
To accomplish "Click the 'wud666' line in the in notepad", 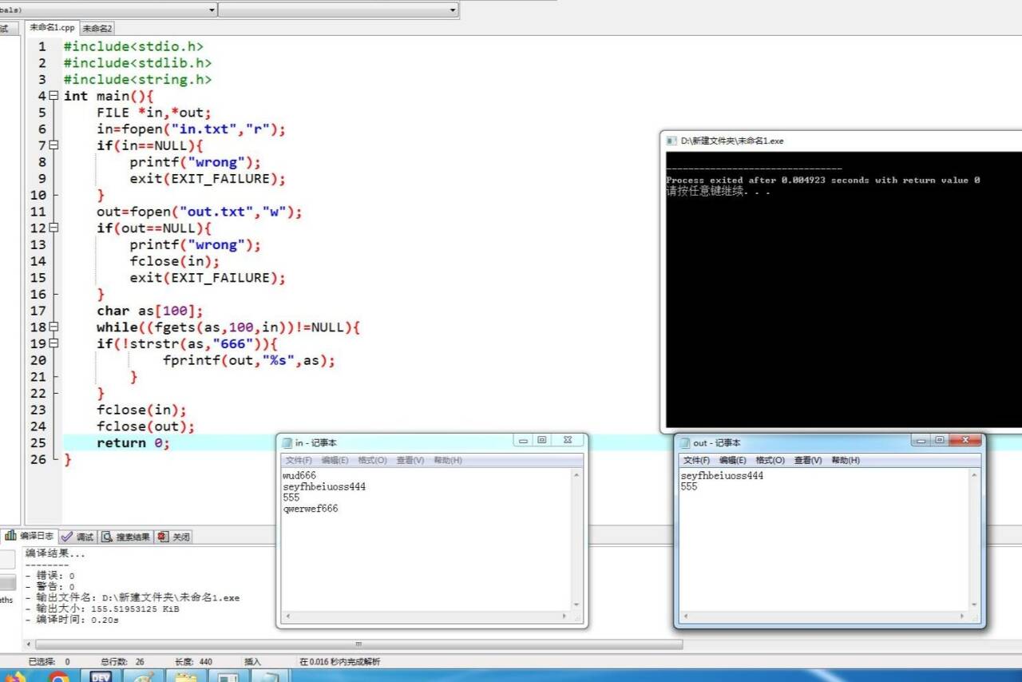I will tap(299, 475).
